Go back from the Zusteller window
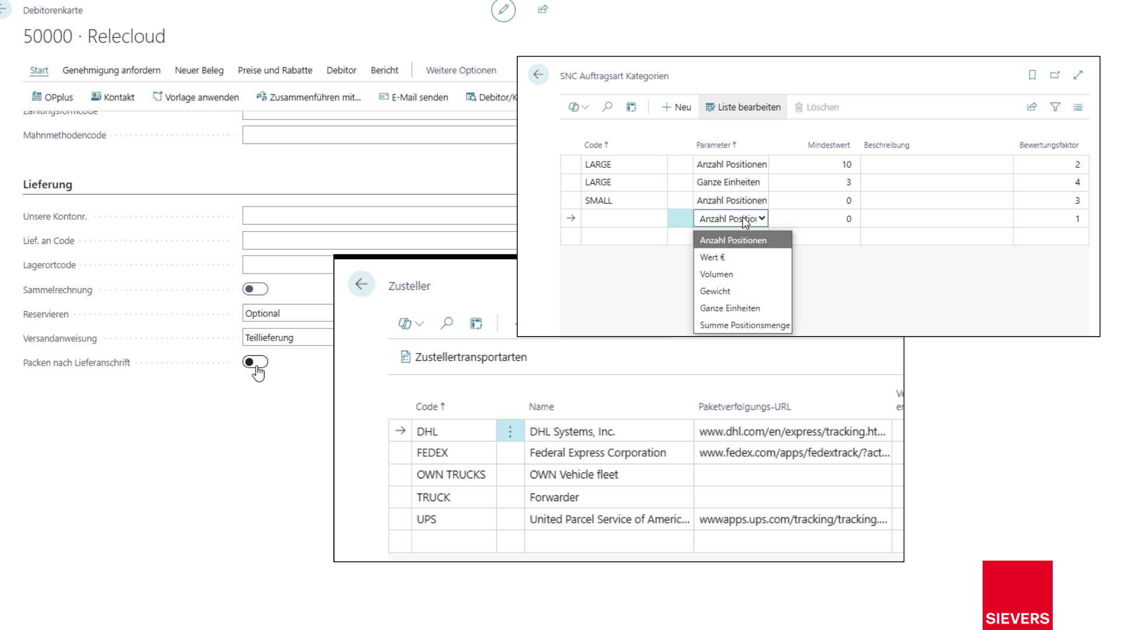 click(361, 284)
